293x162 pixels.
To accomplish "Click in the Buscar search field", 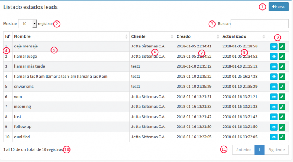I will click(259, 24).
